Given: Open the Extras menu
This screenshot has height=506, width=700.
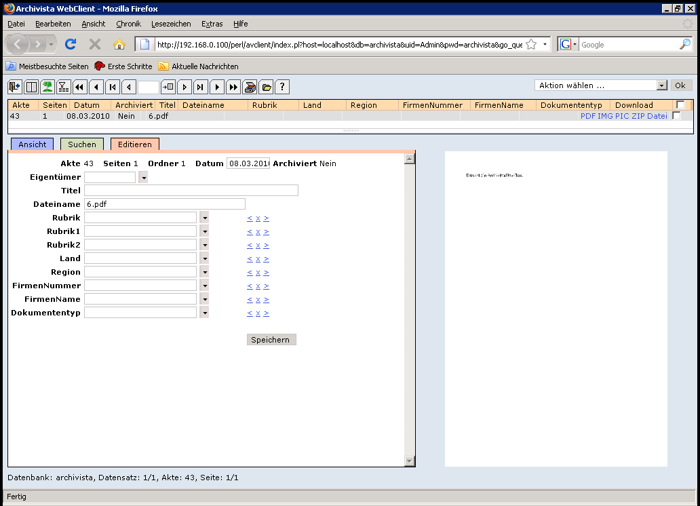Looking at the screenshot, I should (212, 24).
